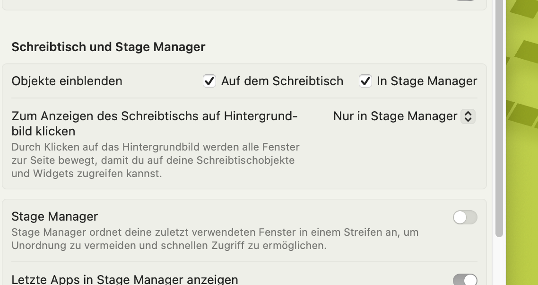Uncheck the "Auf dem Schreibtisch" checkbox
Screen dimensions: 538x285
209,81
